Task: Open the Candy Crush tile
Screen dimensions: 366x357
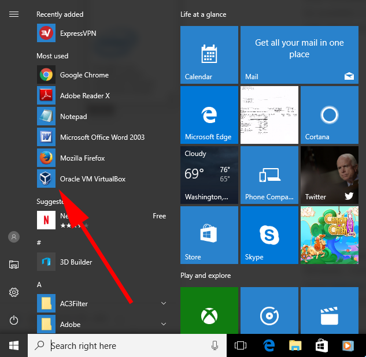Action: (x=330, y=235)
